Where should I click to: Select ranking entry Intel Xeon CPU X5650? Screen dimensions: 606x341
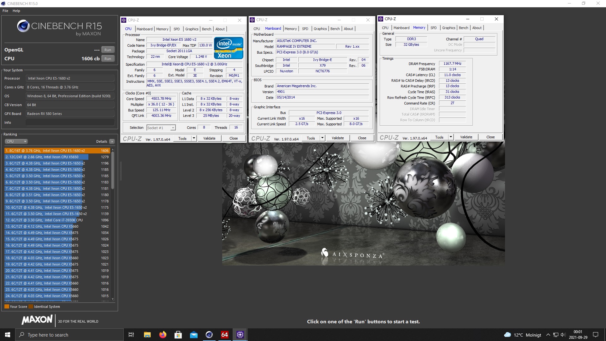pyautogui.click(x=57, y=157)
